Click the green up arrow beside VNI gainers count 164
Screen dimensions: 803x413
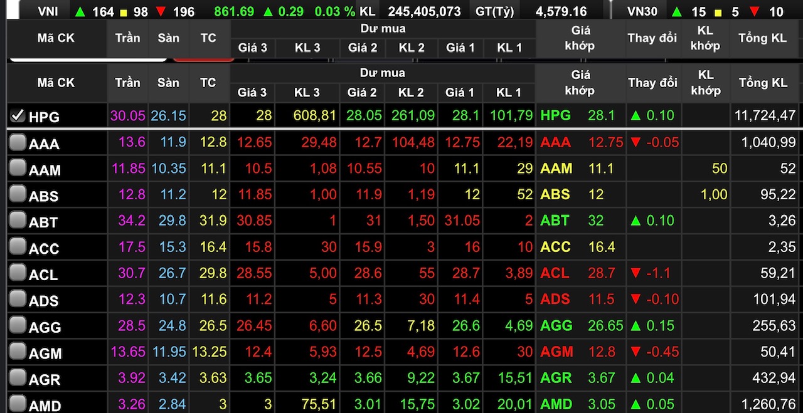(80, 11)
